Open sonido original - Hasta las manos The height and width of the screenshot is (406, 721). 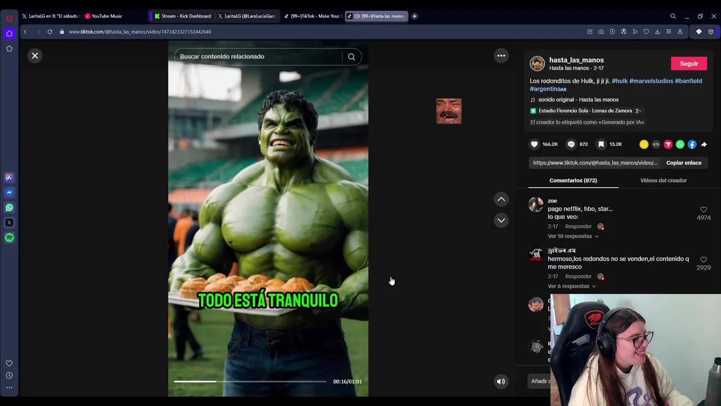tap(578, 100)
